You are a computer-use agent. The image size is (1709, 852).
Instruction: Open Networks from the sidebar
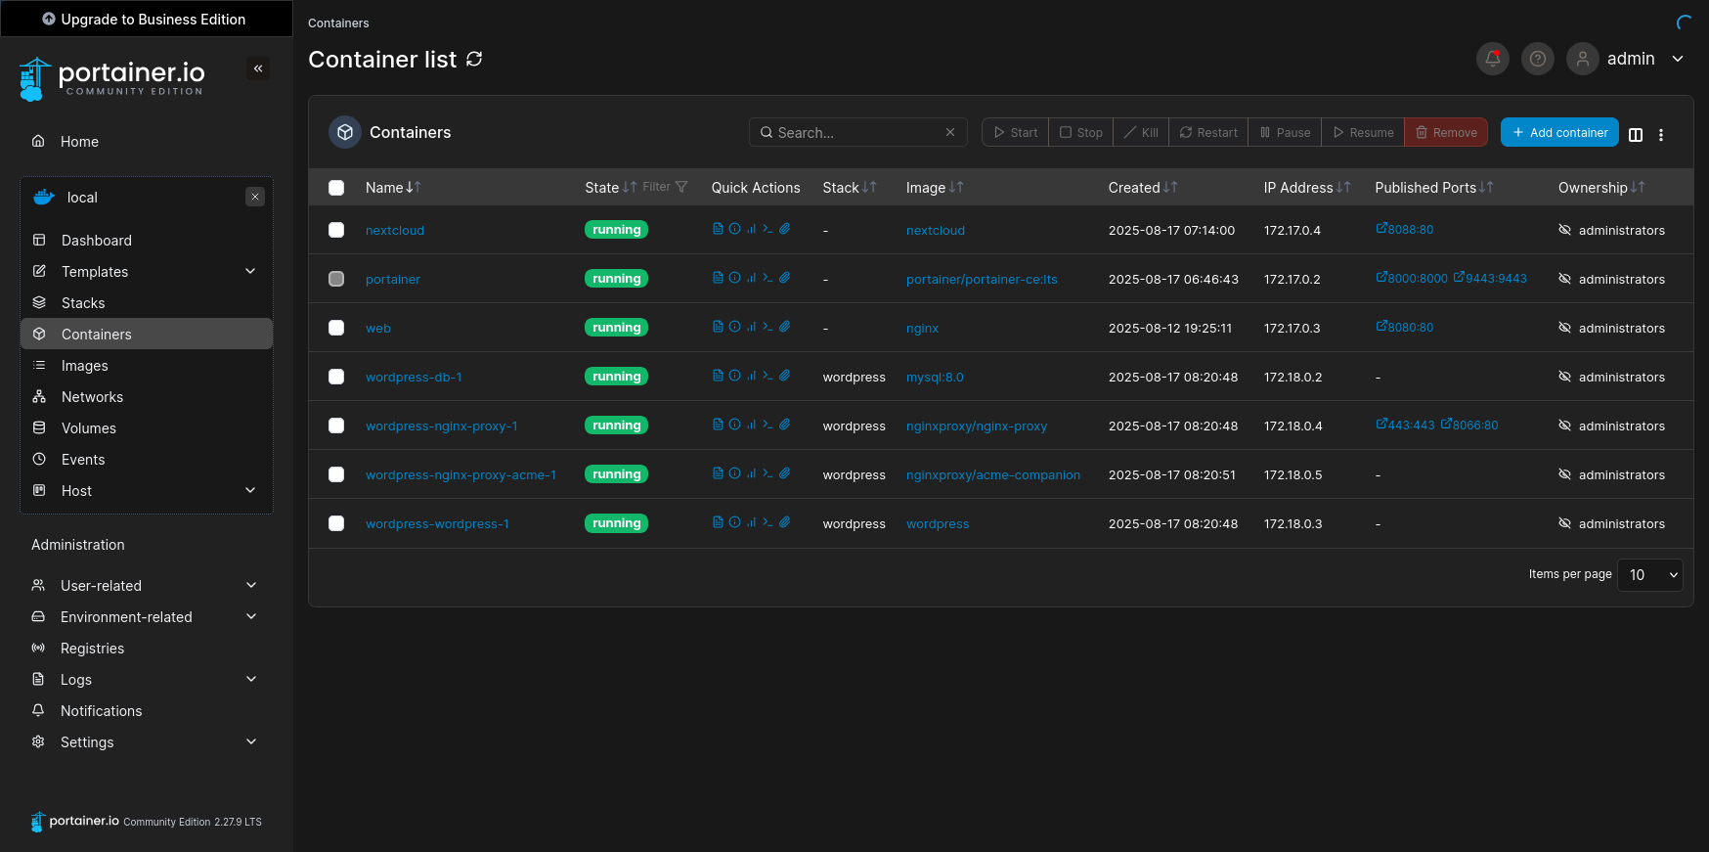click(x=147, y=396)
